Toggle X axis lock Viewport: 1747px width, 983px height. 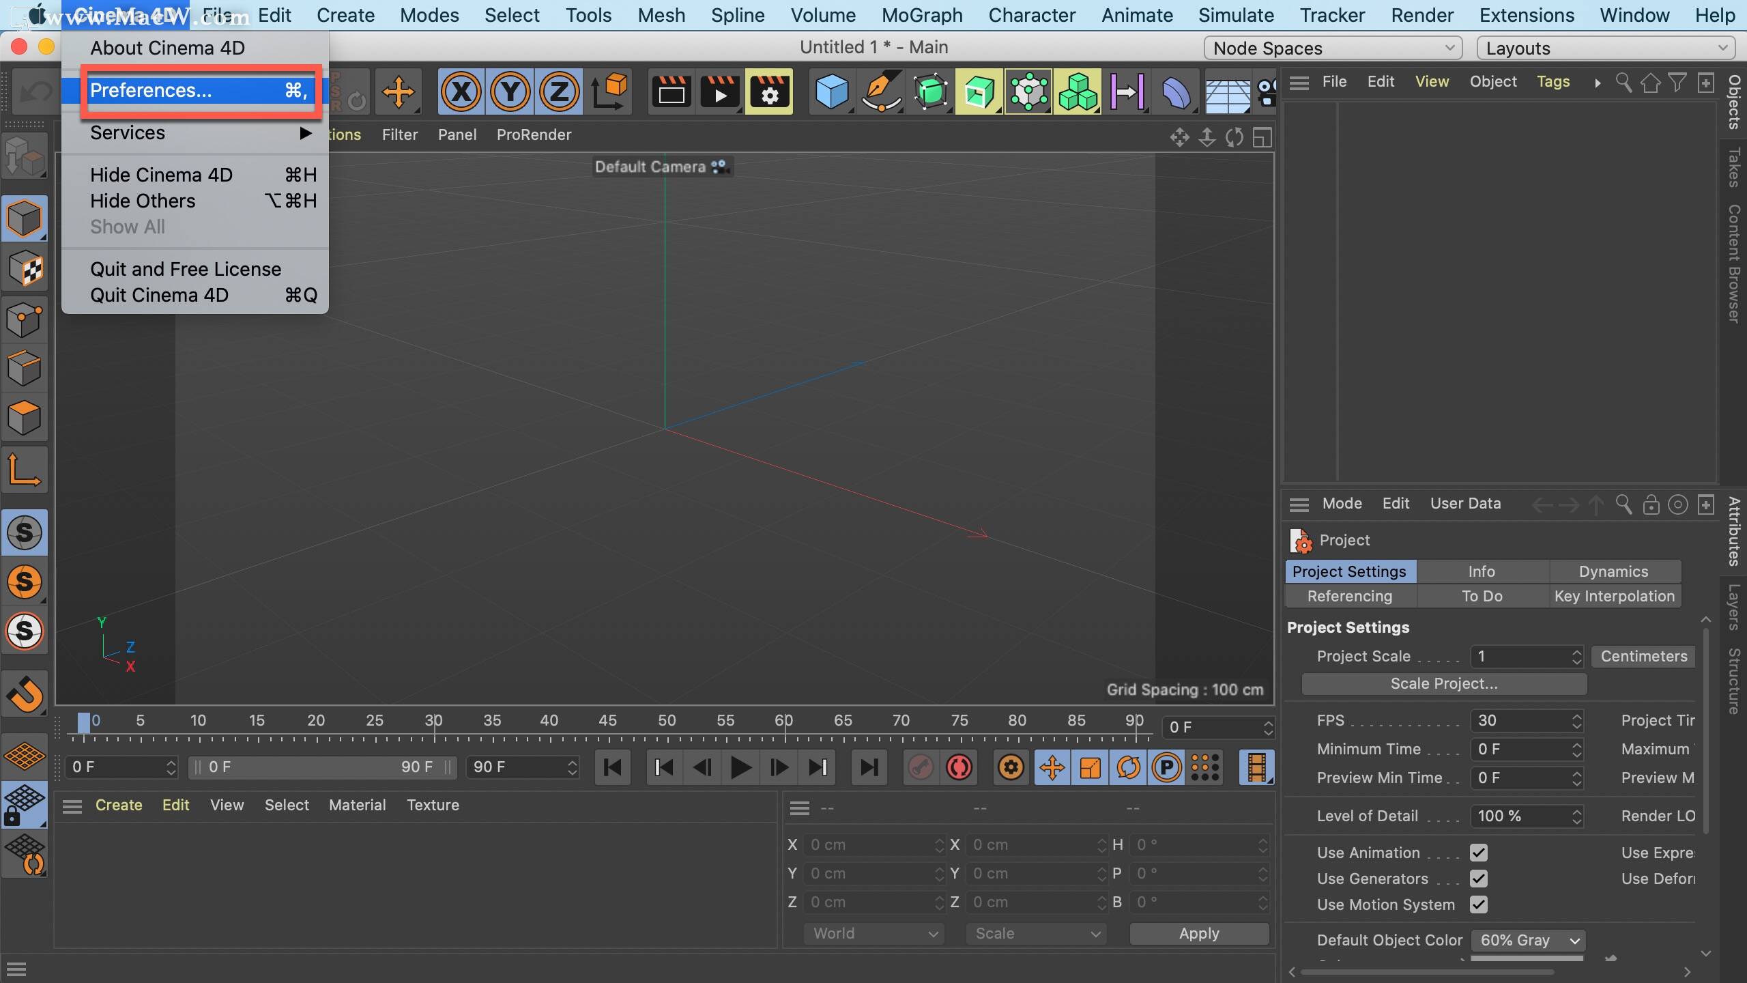(461, 91)
